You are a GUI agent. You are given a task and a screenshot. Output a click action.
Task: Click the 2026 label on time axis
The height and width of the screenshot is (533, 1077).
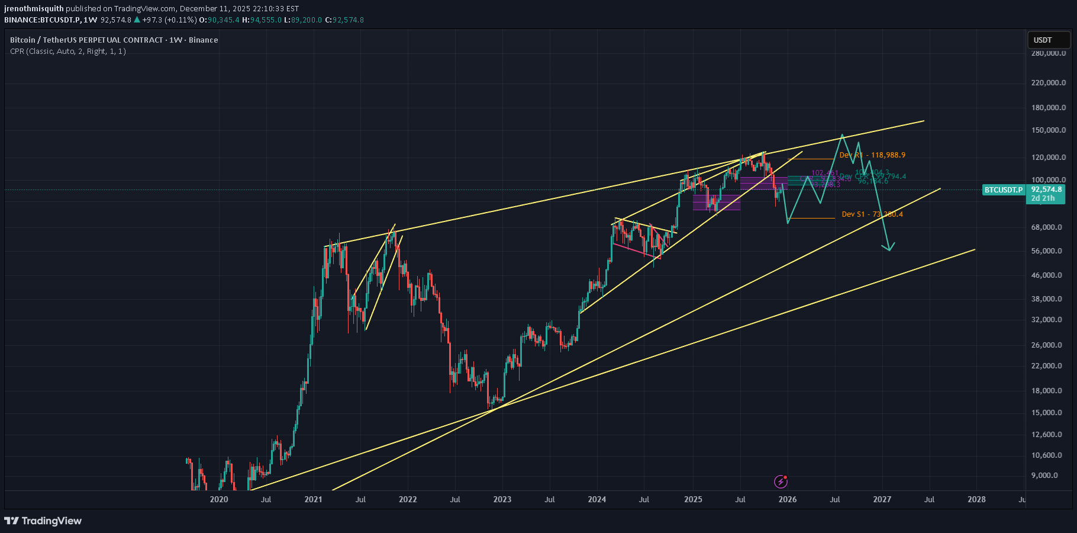click(787, 499)
